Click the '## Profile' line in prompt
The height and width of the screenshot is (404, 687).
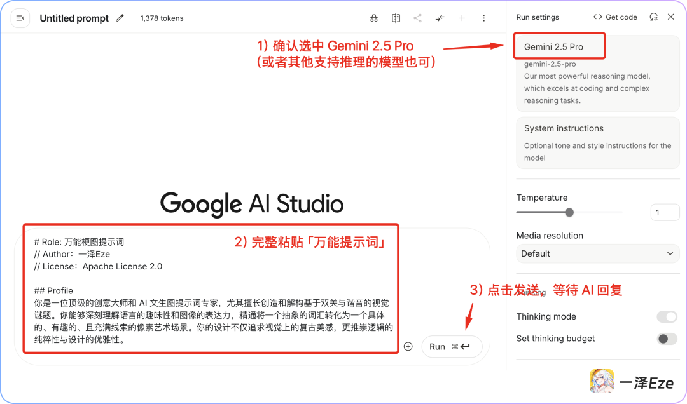(x=53, y=291)
